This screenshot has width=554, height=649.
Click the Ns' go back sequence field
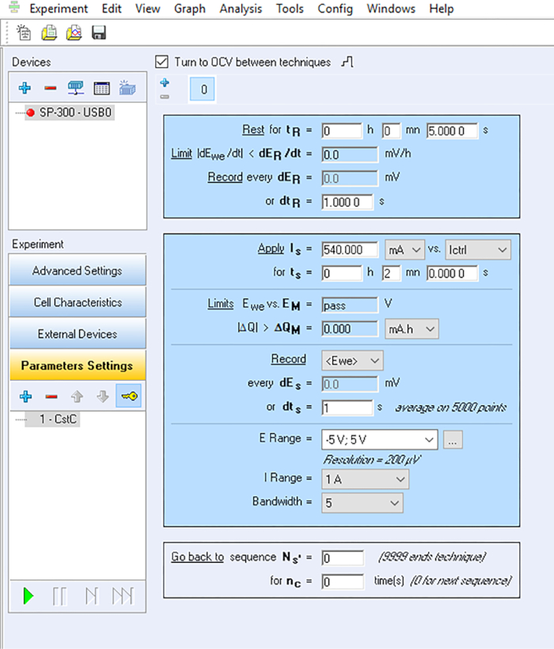pyautogui.click(x=343, y=558)
